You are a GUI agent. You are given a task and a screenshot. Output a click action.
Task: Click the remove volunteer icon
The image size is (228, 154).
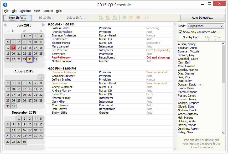click(x=108, y=18)
